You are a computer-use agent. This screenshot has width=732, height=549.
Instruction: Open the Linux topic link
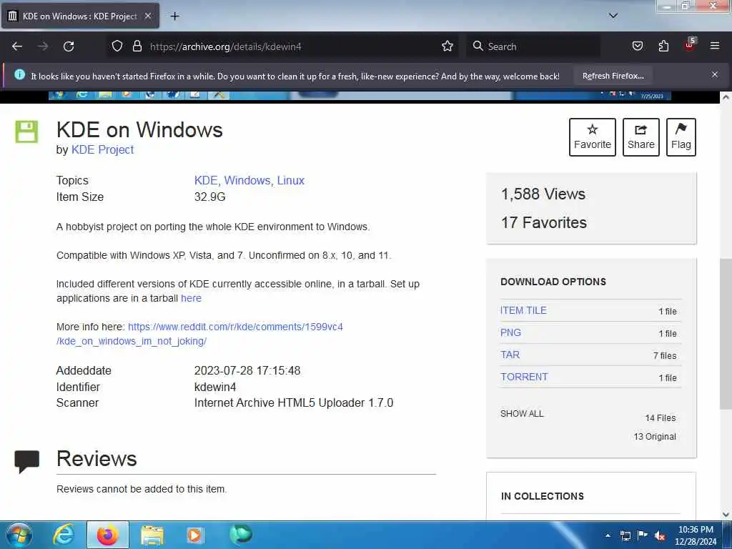pyautogui.click(x=290, y=180)
